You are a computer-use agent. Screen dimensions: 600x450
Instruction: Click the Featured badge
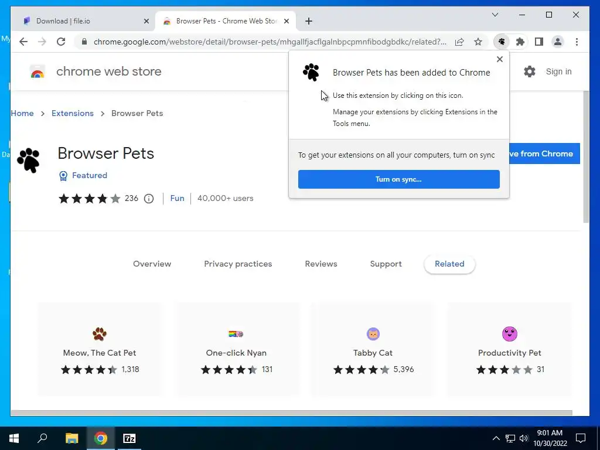click(83, 176)
